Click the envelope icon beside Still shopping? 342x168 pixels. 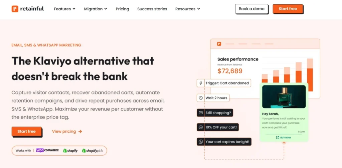coord(201,113)
